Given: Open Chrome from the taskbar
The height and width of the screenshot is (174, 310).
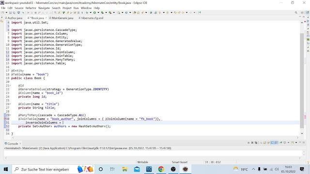Looking at the screenshot, I should click(161, 169).
